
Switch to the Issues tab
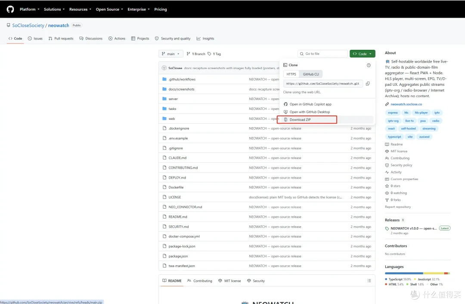tap(35, 39)
